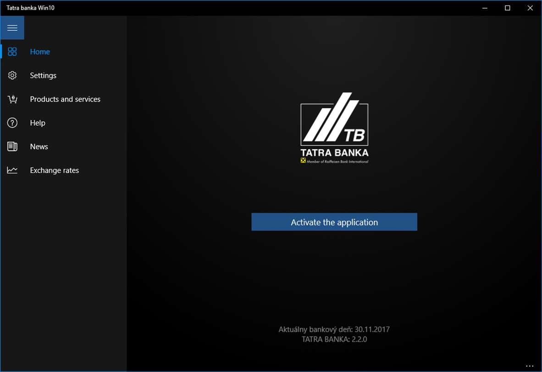Click the News newspaper icon

click(x=12, y=147)
